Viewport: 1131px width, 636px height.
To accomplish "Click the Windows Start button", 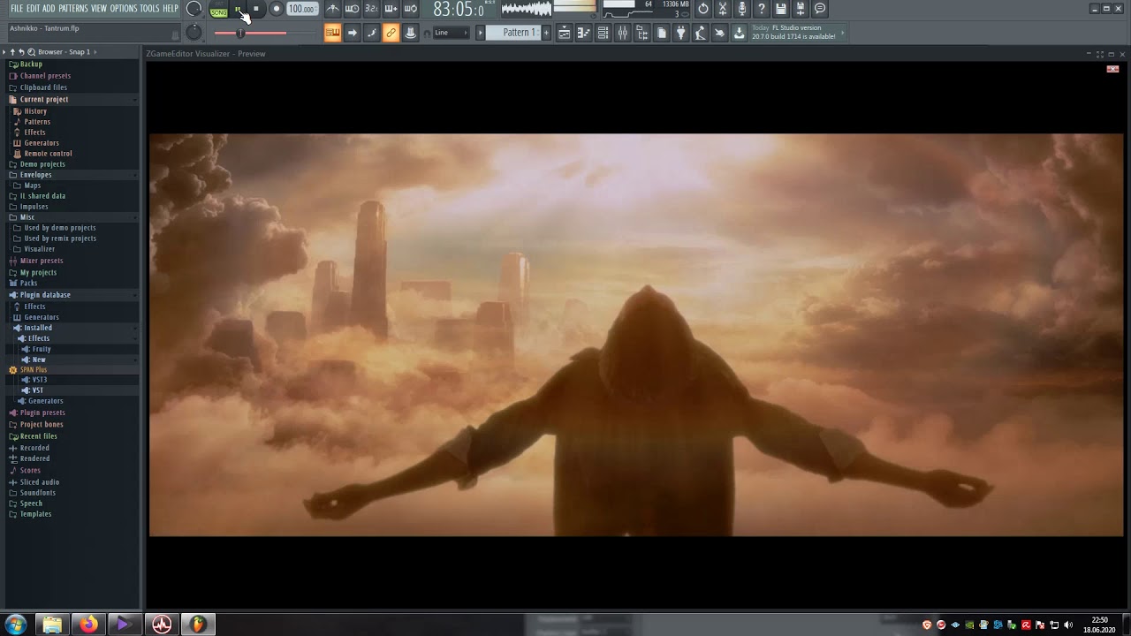I will point(16,625).
